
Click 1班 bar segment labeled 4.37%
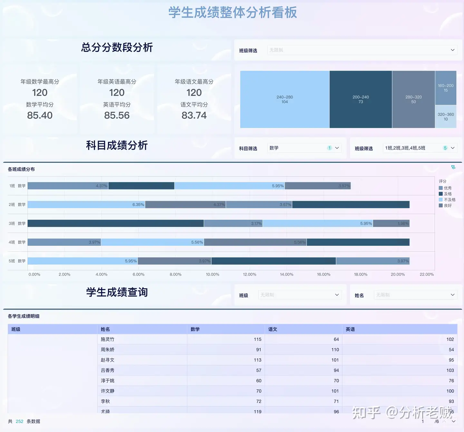pyautogui.click(x=68, y=186)
